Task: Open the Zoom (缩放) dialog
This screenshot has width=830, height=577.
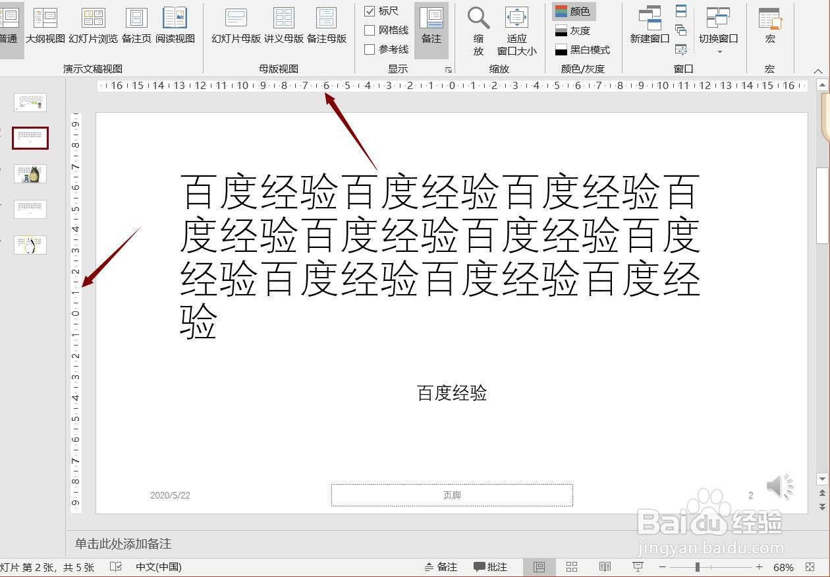Action: (479, 31)
